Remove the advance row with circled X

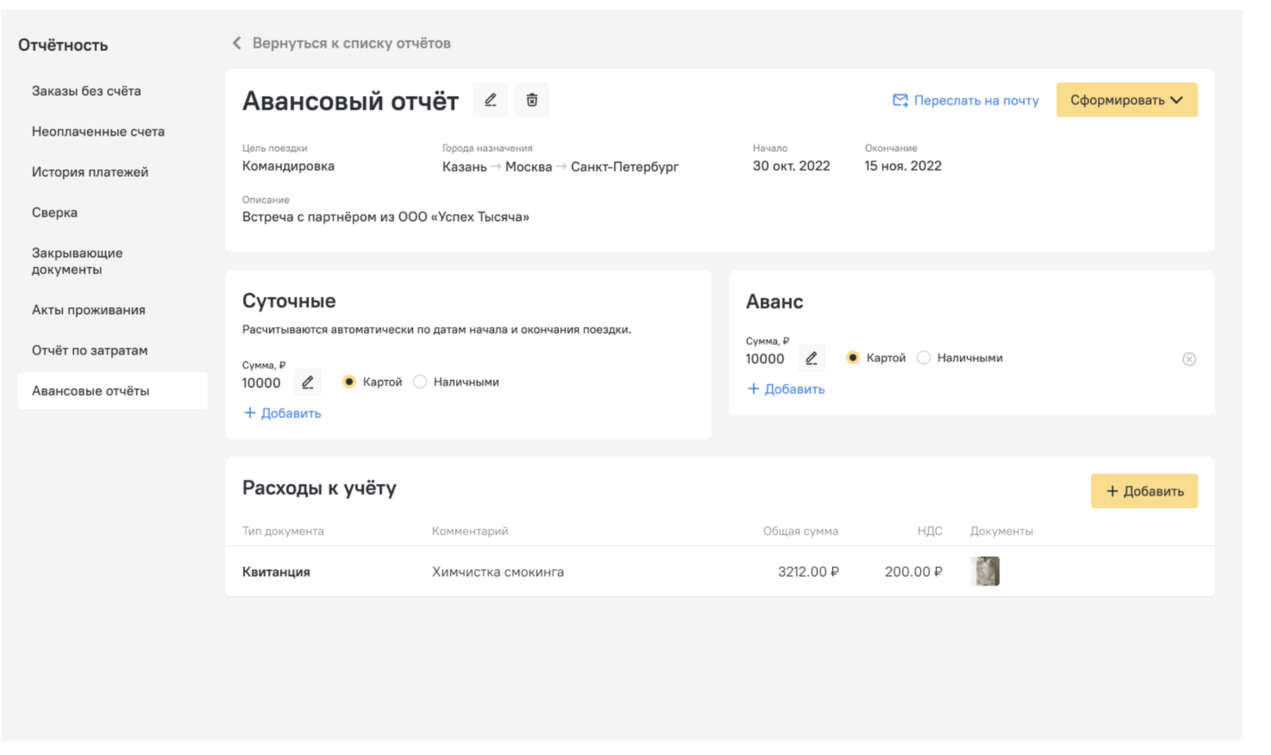point(1189,359)
